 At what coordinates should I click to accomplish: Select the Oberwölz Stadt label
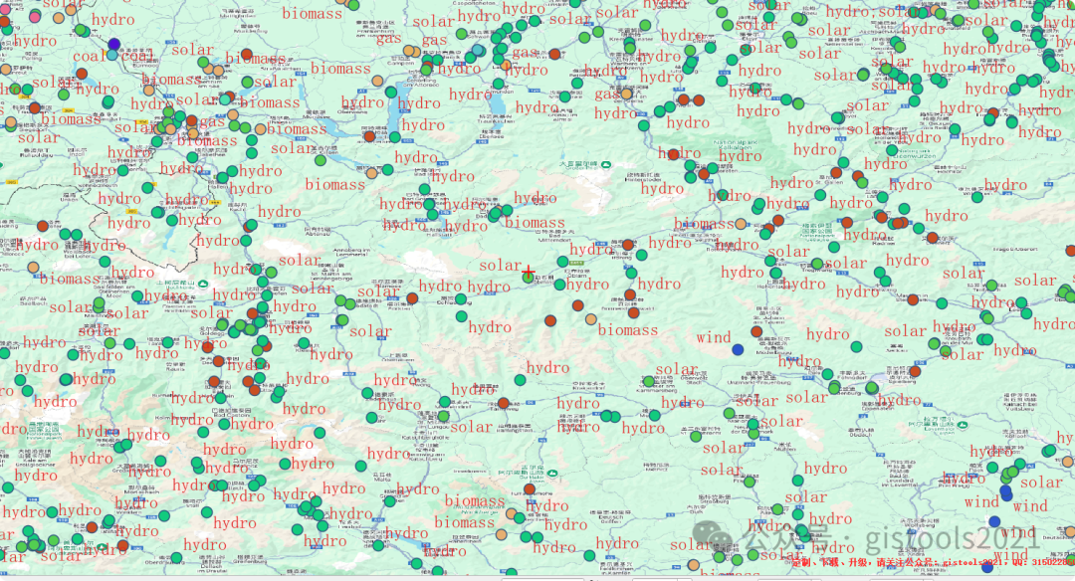695,376
